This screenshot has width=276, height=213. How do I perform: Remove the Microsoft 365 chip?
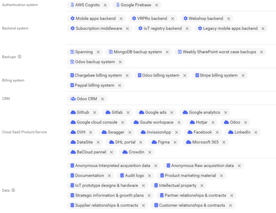224,142
